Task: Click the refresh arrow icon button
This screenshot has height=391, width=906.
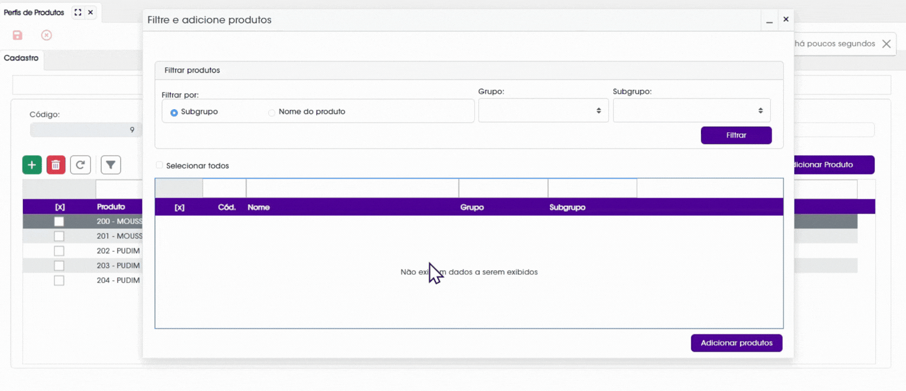Action: (80, 165)
